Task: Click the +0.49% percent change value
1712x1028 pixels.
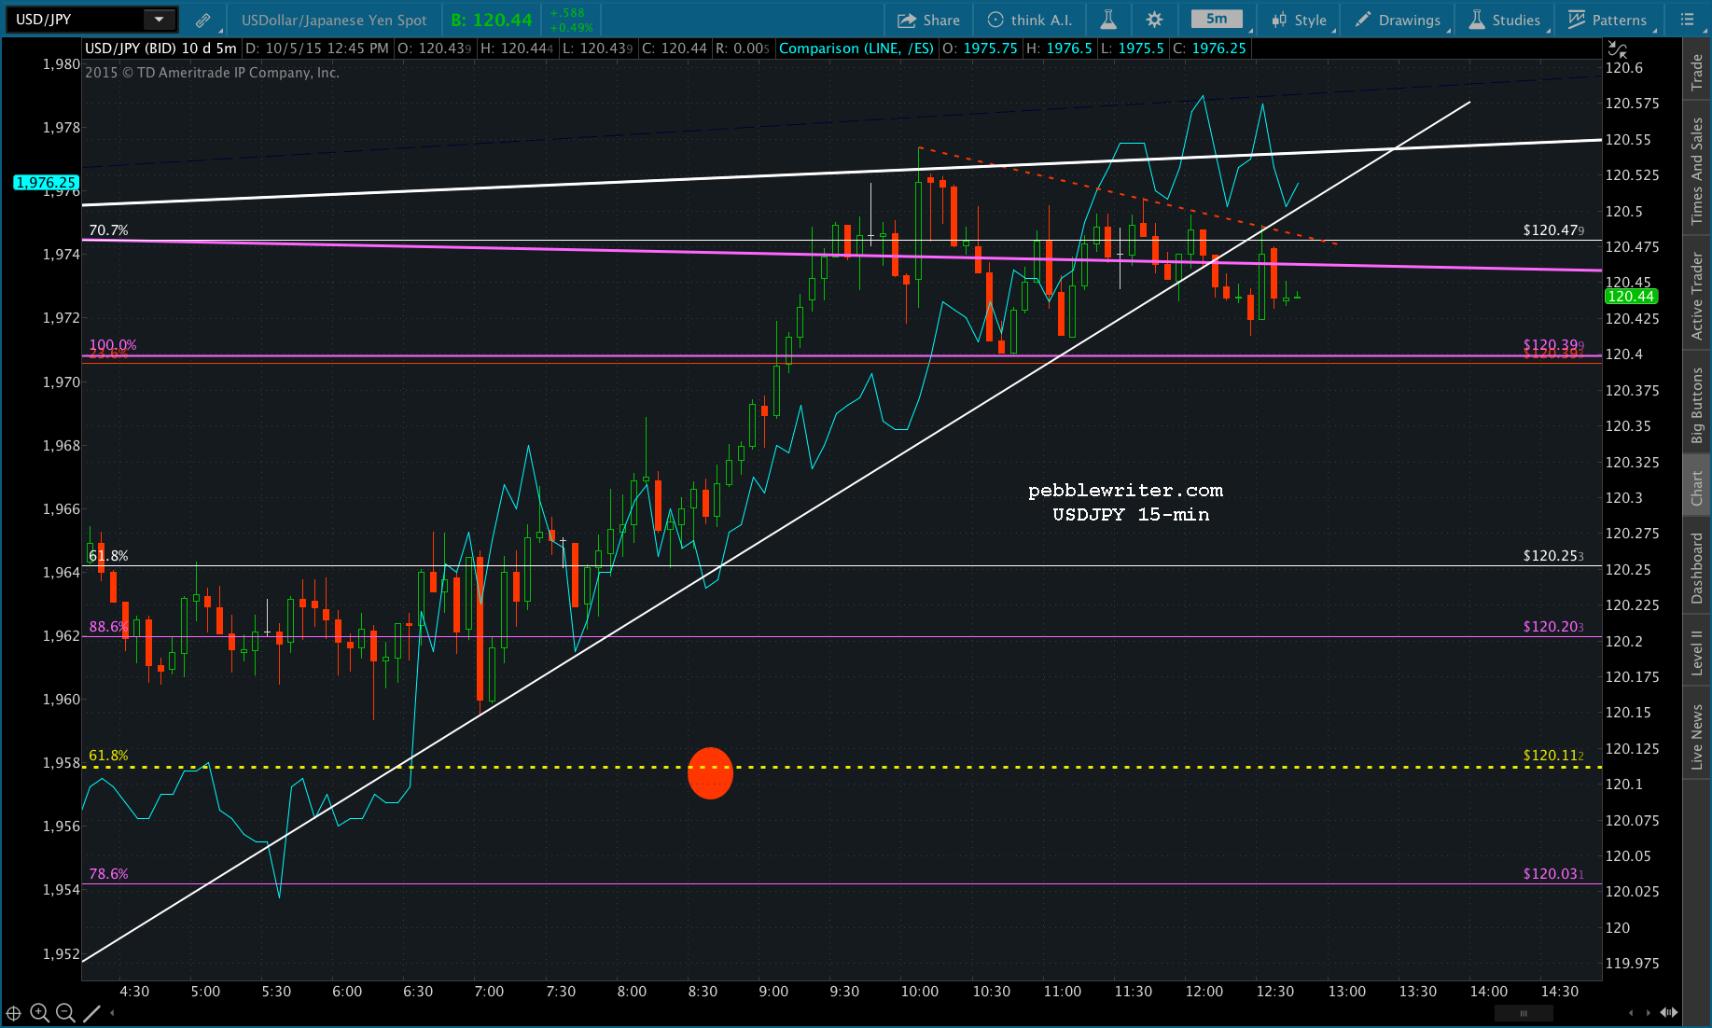Action: point(571,27)
